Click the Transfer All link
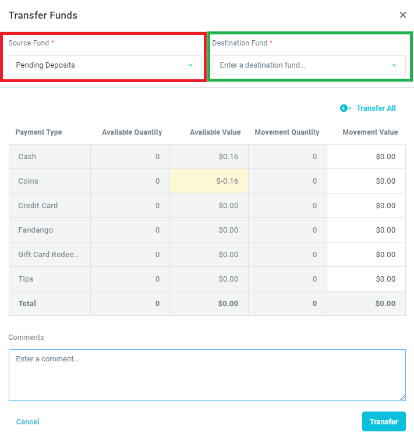This screenshot has width=414, height=443. [x=376, y=108]
